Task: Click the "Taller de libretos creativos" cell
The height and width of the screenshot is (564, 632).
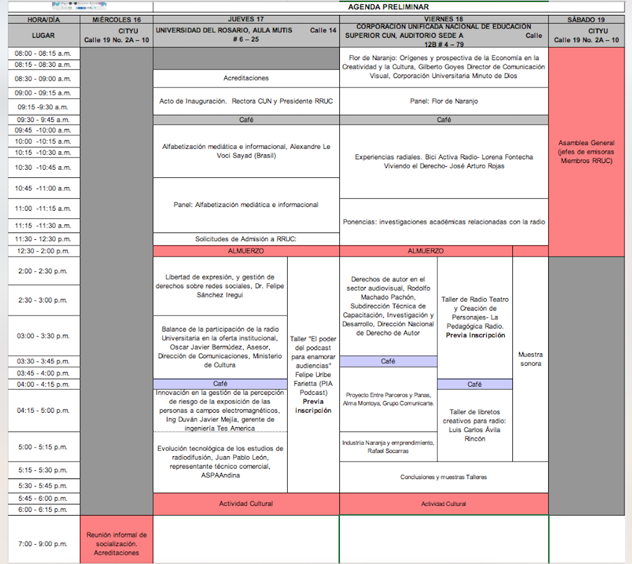Action: [x=475, y=425]
